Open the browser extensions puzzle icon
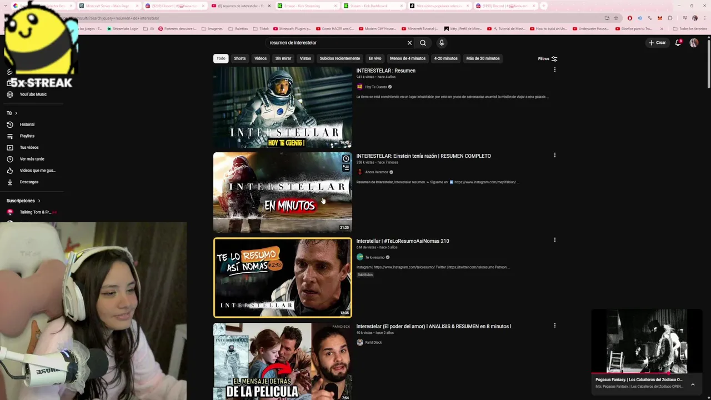 coord(670,18)
